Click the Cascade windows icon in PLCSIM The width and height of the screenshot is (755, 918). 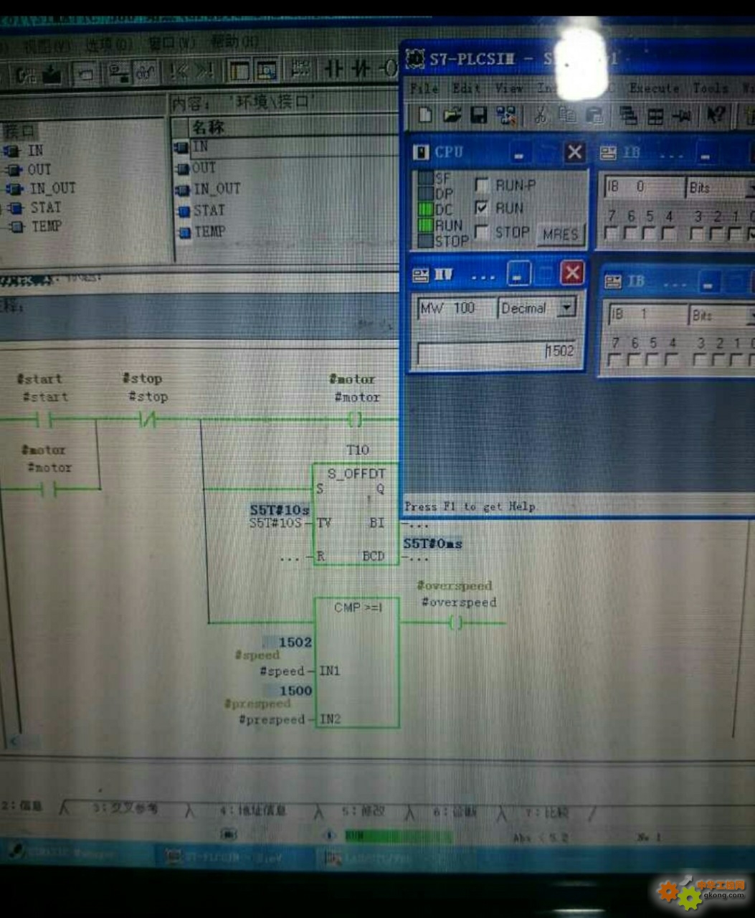click(628, 115)
